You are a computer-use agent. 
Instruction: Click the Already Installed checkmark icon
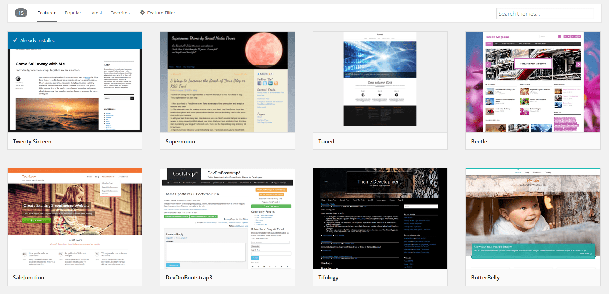(x=15, y=40)
